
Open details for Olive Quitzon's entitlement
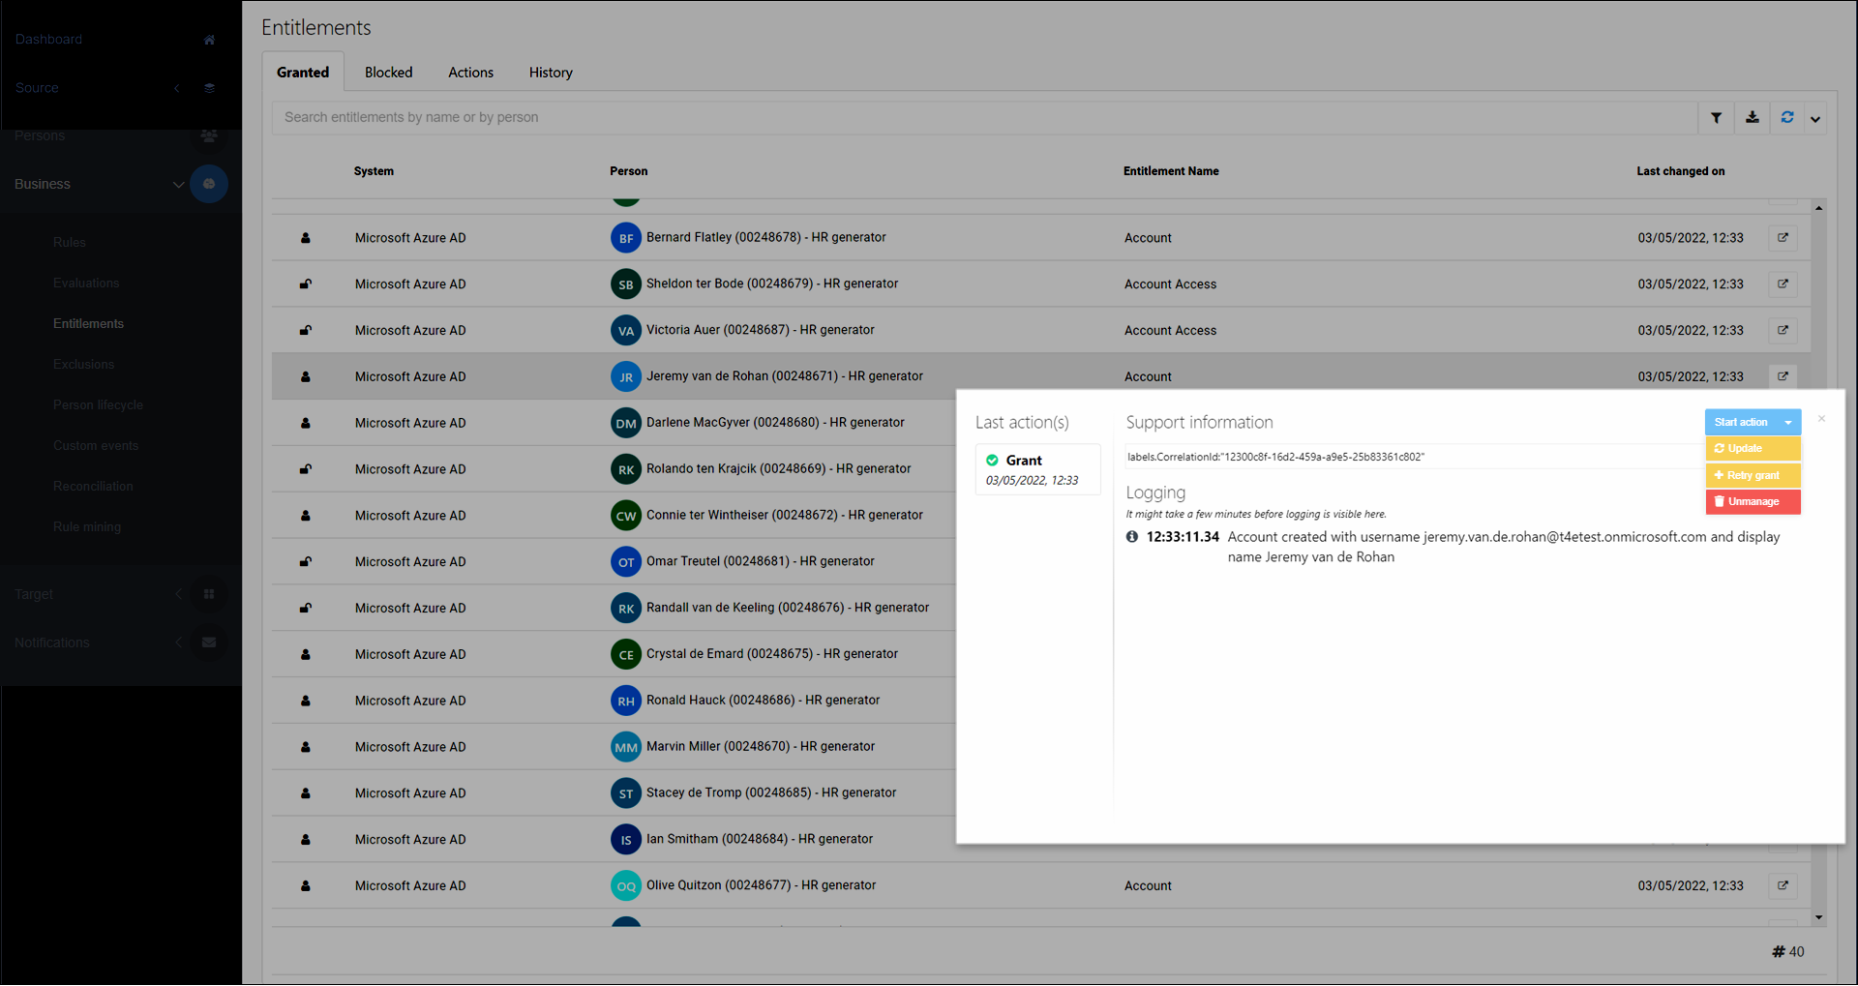click(1783, 885)
